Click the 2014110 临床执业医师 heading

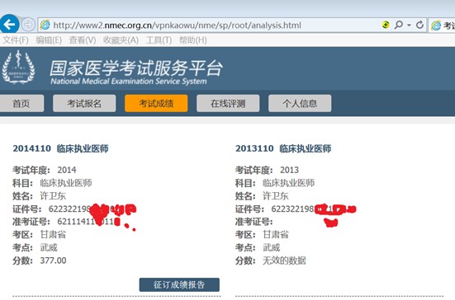60,148
